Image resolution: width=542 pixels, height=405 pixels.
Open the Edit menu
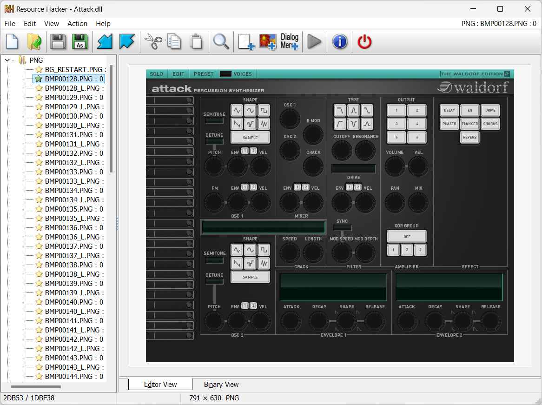pos(30,24)
